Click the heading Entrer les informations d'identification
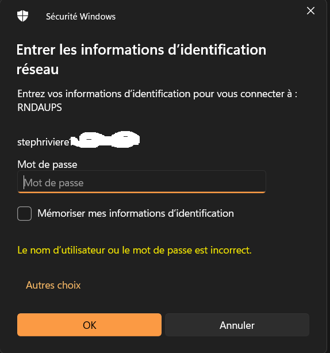The width and height of the screenshot is (330, 353). coord(141,49)
